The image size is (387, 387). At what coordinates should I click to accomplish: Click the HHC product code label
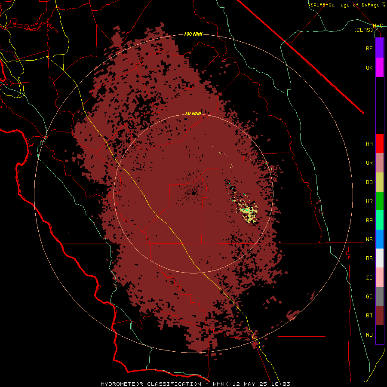point(378,26)
